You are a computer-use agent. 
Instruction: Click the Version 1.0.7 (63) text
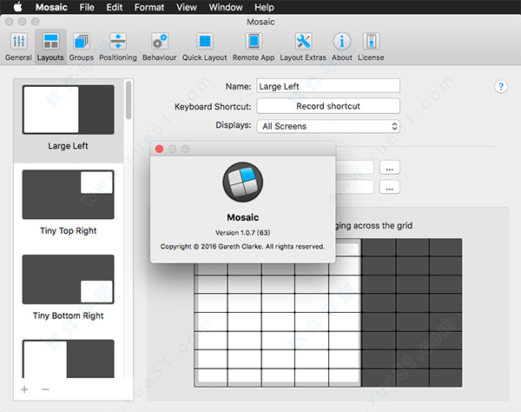242,233
